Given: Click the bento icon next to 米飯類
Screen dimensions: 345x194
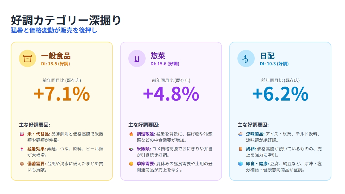Looking at the screenshot, I should 131,149.
